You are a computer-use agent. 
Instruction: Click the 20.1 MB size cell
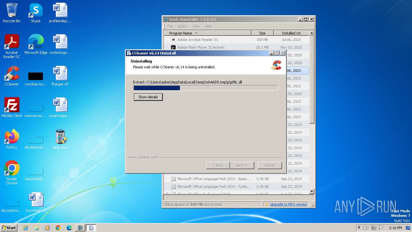click(262, 47)
